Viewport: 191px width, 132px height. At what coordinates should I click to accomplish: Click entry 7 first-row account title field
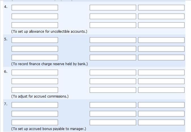[35, 105]
